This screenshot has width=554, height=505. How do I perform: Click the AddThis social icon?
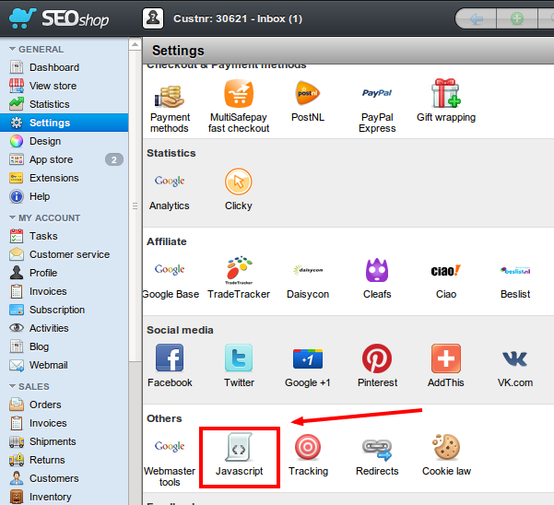445,360
